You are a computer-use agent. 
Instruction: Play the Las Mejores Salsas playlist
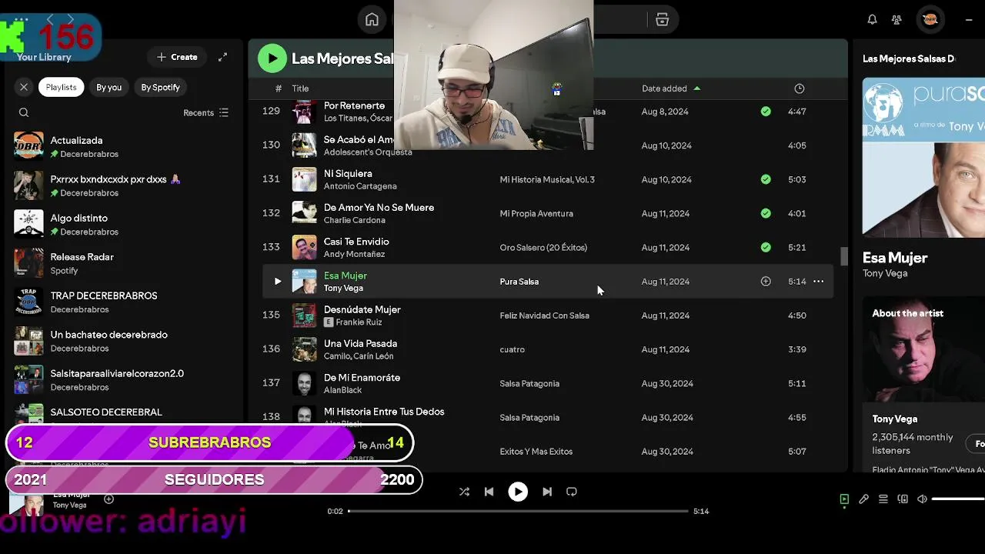272,58
